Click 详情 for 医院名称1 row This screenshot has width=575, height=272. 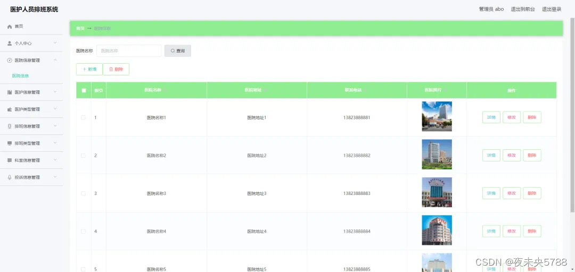[491, 117]
